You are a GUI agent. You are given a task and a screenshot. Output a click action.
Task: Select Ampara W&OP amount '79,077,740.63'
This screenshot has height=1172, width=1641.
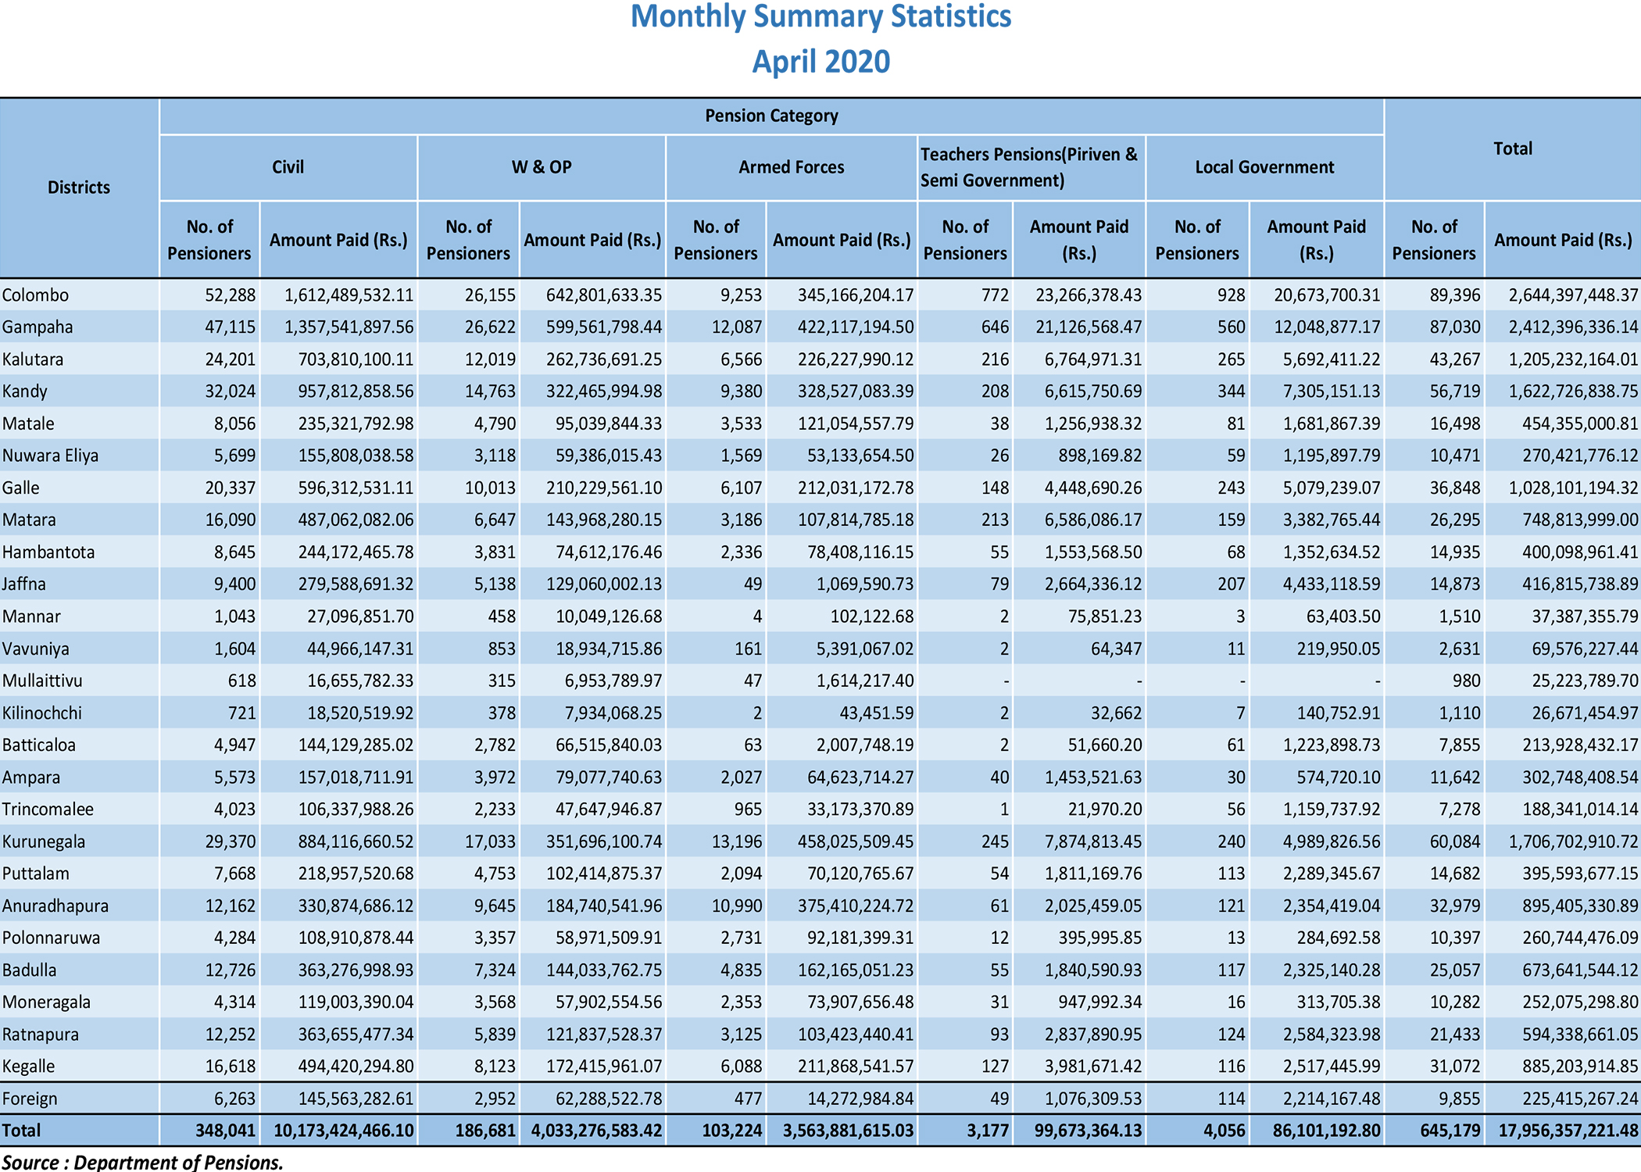coord(609,778)
